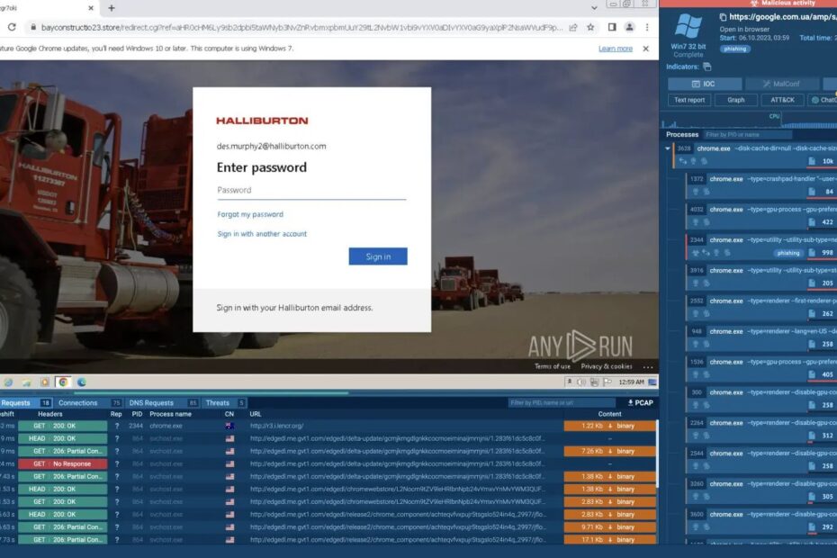
Task: Select the GET No Response request row
Action: 328,464
